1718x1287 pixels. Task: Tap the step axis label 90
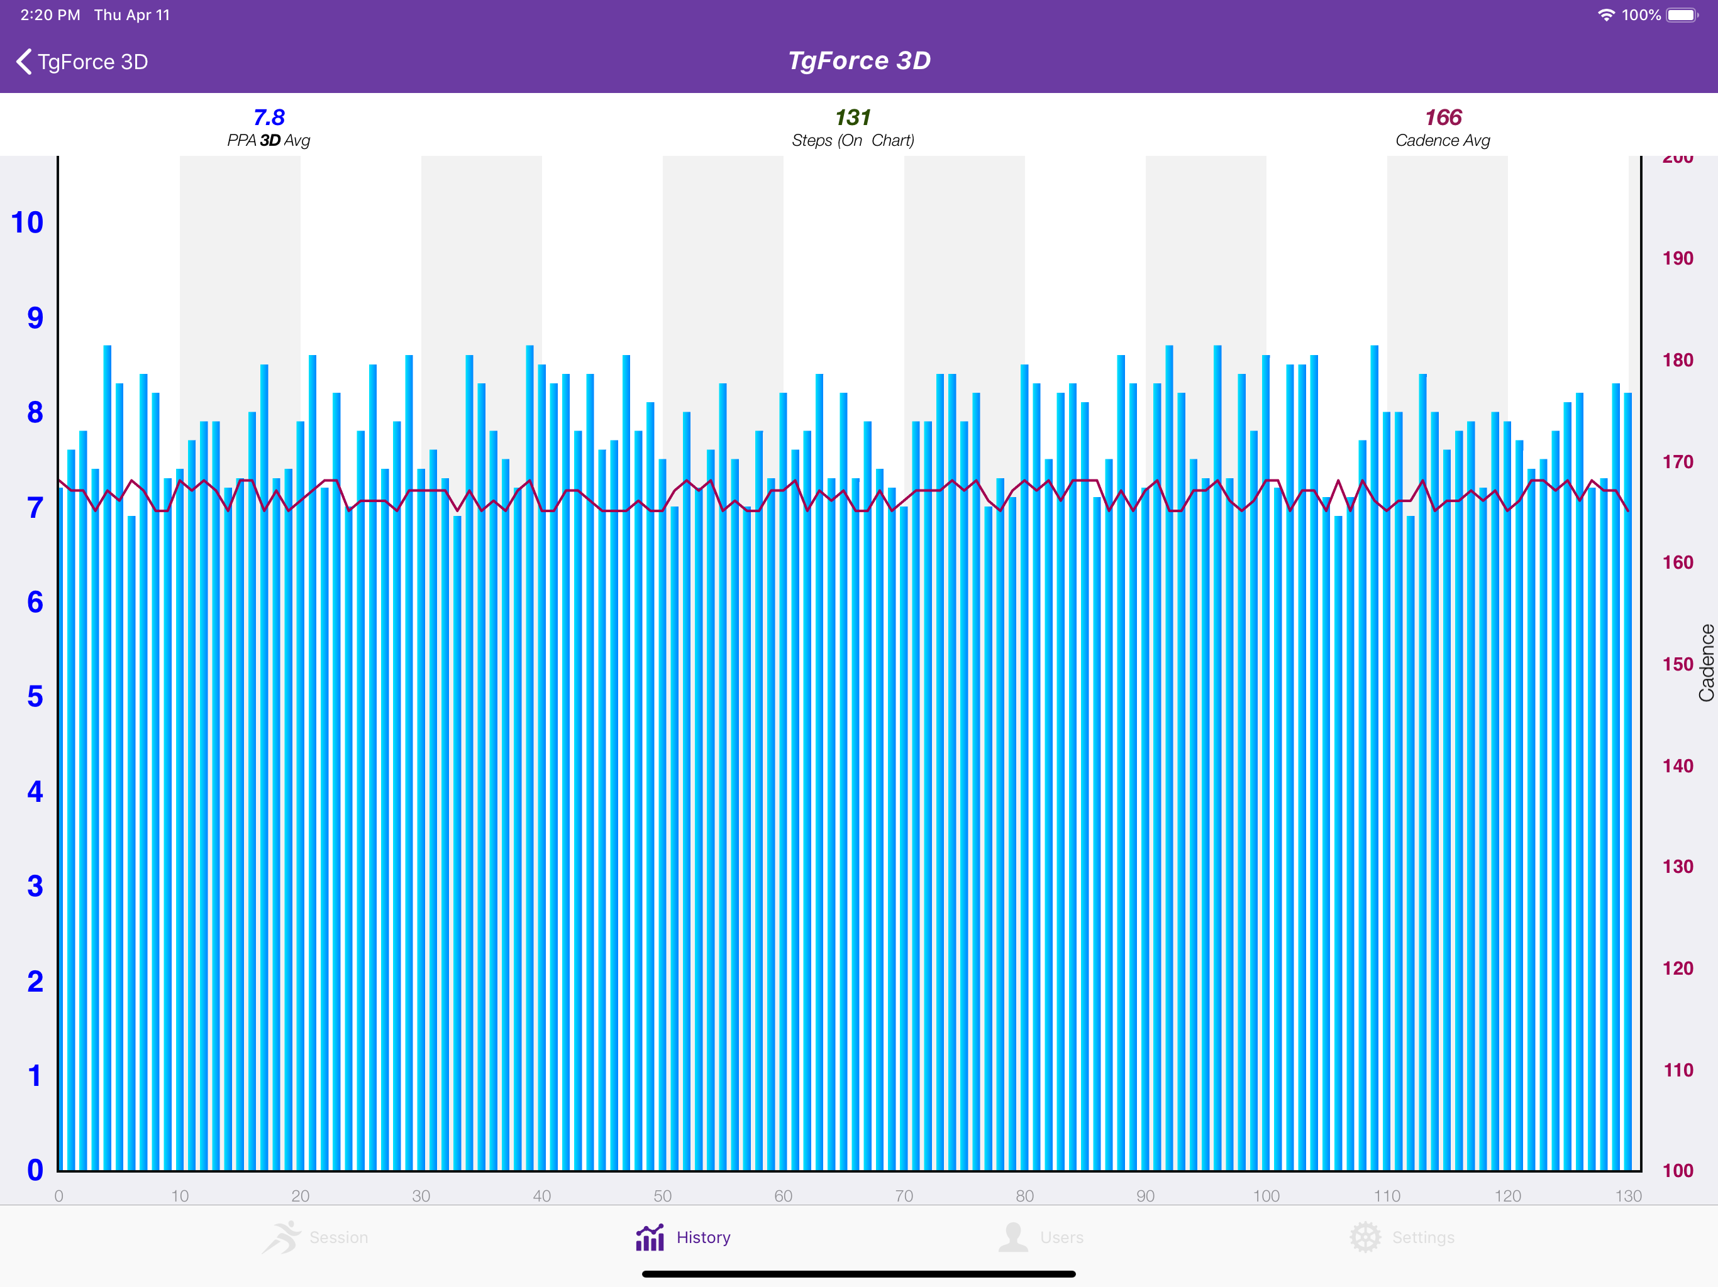coord(1146,1196)
